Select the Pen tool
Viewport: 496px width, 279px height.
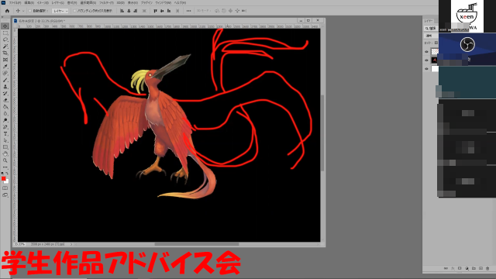click(5, 127)
